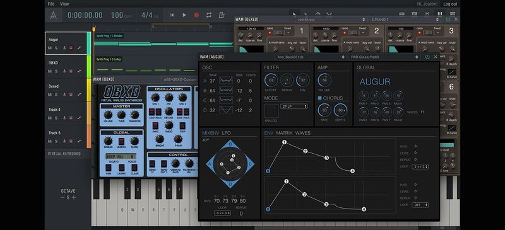This screenshot has height=230, width=505.
Task: Click the CLEAR button in OBXD
Action: tap(134, 168)
